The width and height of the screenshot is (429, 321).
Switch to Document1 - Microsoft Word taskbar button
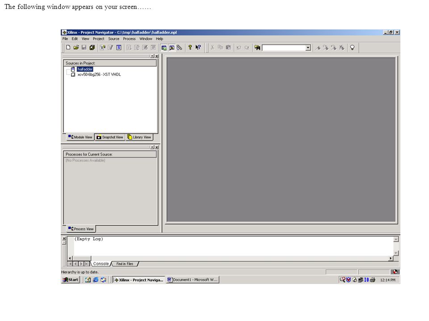point(193,280)
